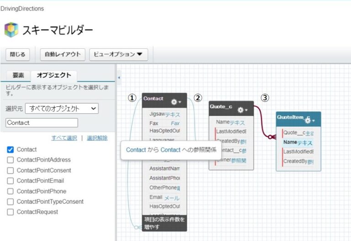Click the 自動レイアウト button
Screen dimensions: 351x241
(x=63, y=54)
